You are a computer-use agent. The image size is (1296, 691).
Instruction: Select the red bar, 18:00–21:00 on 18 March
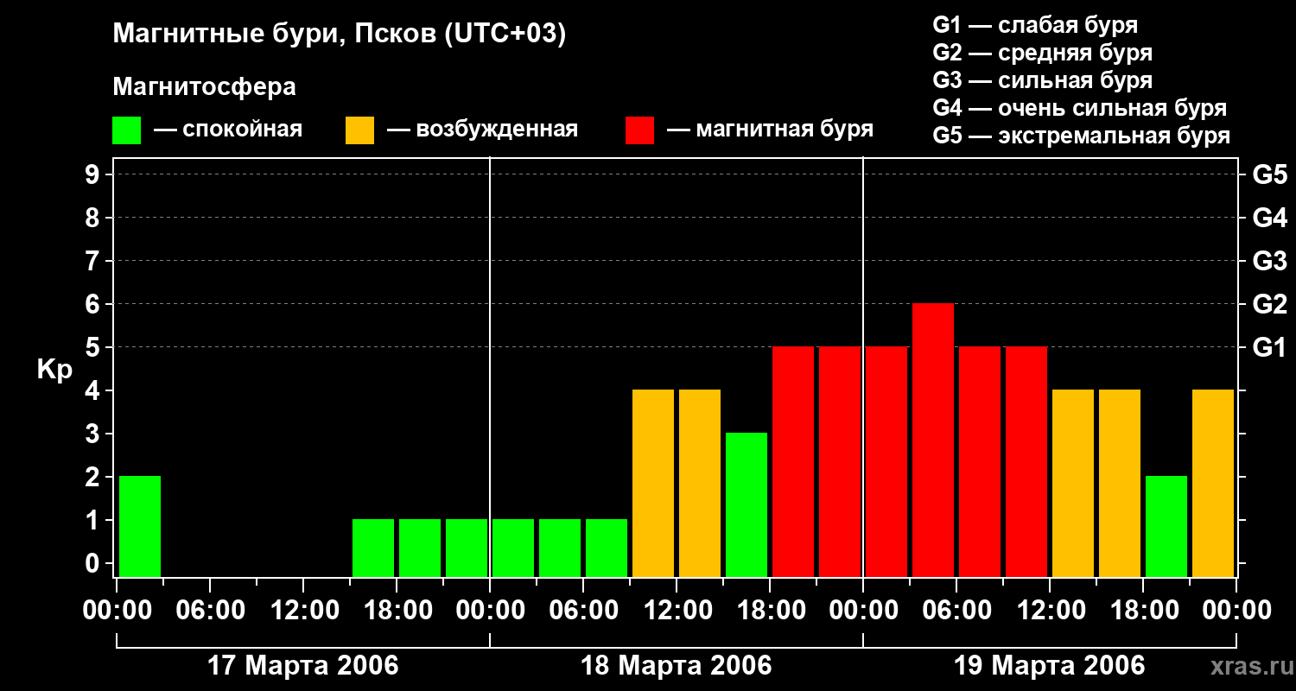[793, 461]
